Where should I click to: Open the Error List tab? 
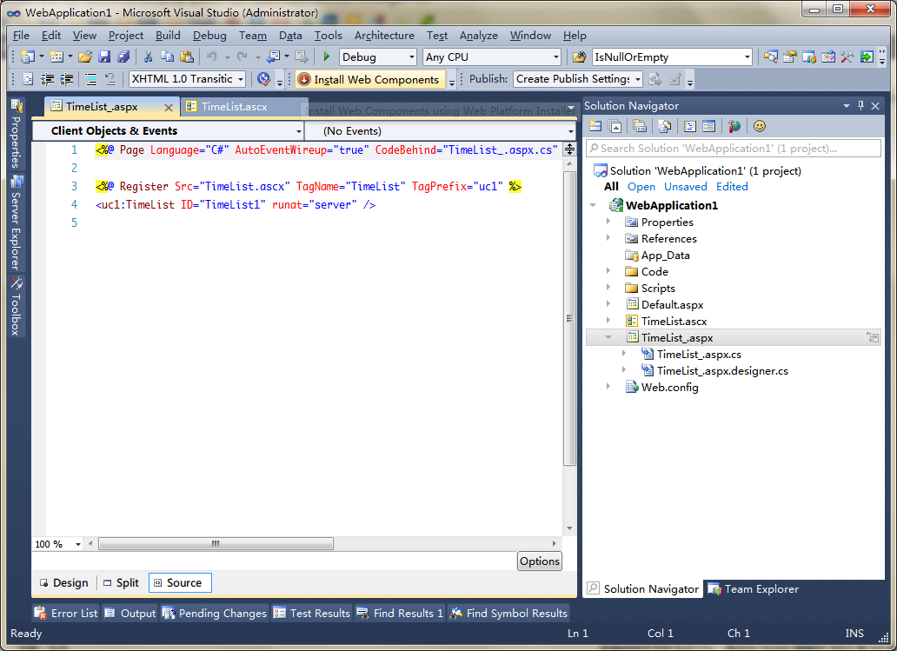tap(66, 614)
